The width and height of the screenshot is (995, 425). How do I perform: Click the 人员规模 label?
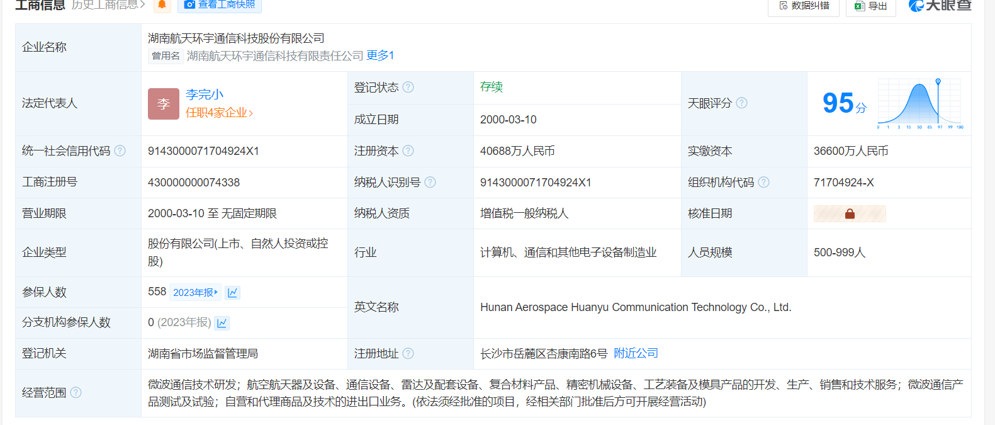(x=710, y=252)
